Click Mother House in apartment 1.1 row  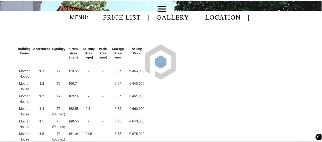pyautogui.click(x=24, y=74)
